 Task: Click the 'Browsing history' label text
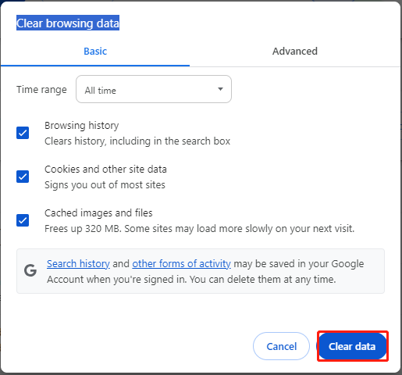pos(82,126)
